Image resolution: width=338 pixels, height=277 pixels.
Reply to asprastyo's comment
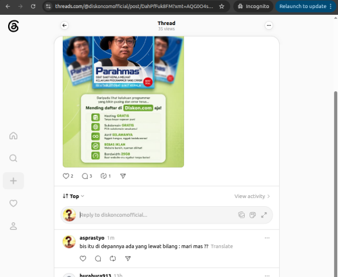click(98, 259)
